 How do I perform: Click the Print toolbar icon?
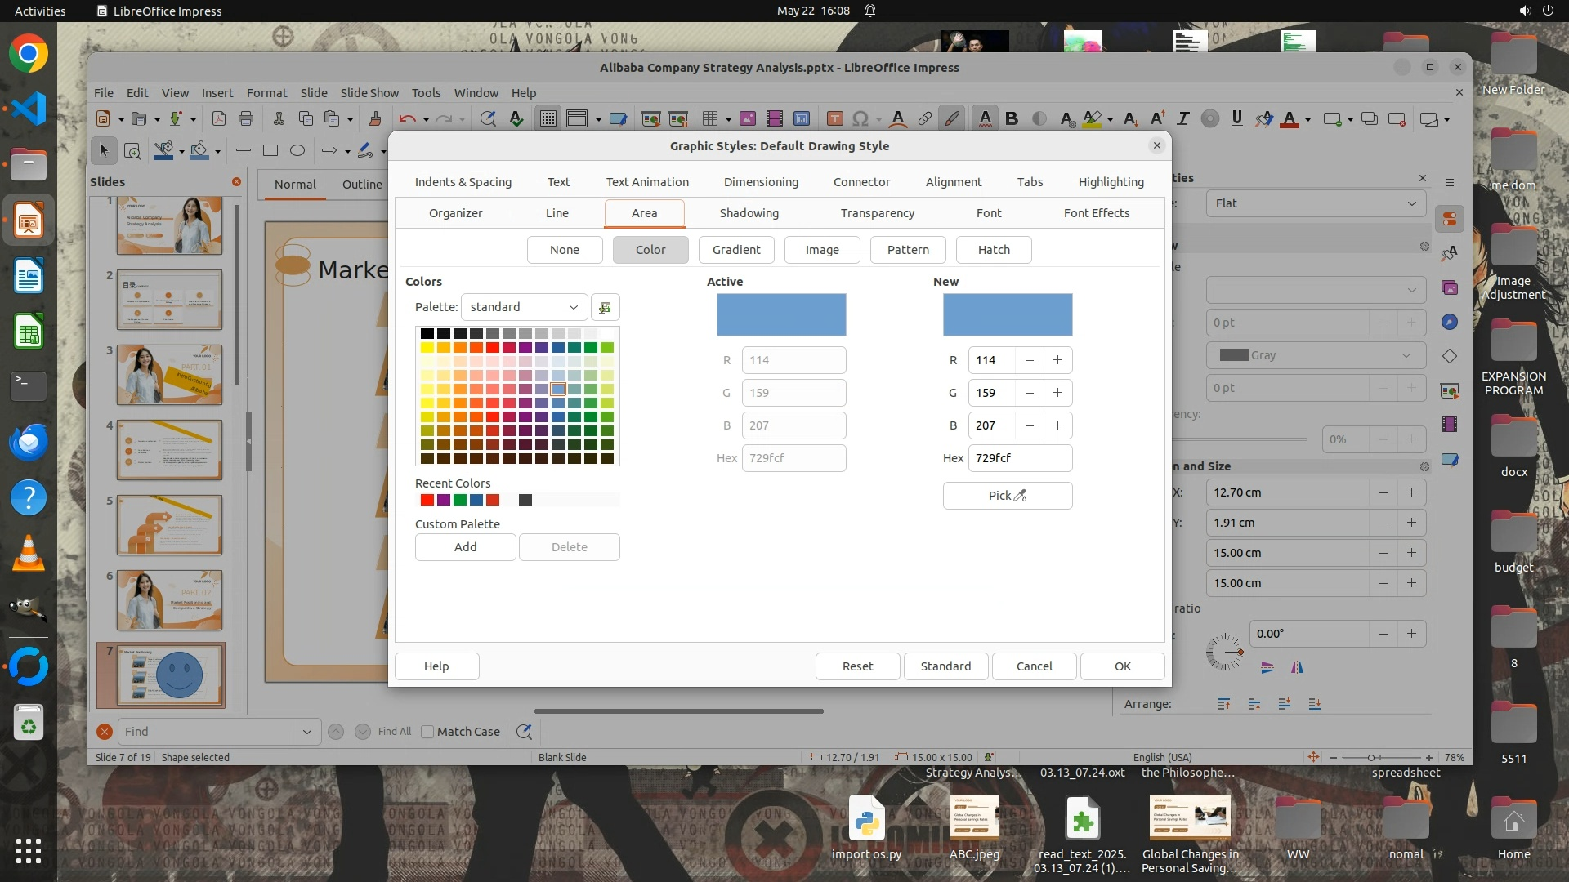[x=246, y=119]
